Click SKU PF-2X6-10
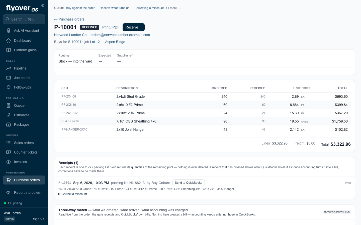 (x=69, y=105)
